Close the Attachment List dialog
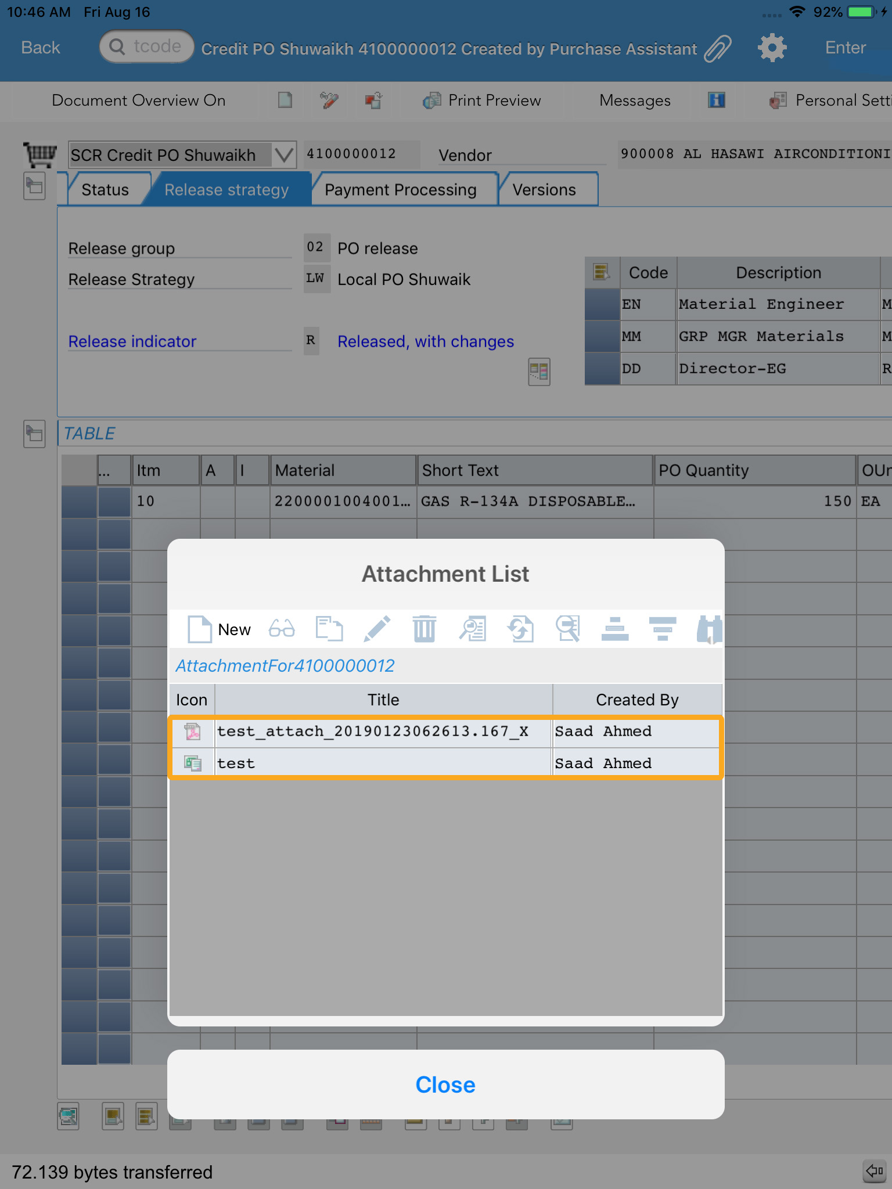The height and width of the screenshot is (1189, 892). [445, 1084]
